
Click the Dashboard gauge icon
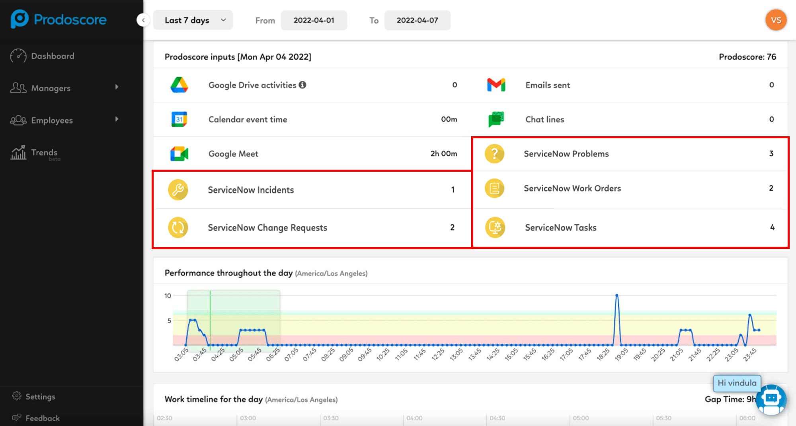tap(18, 56)
